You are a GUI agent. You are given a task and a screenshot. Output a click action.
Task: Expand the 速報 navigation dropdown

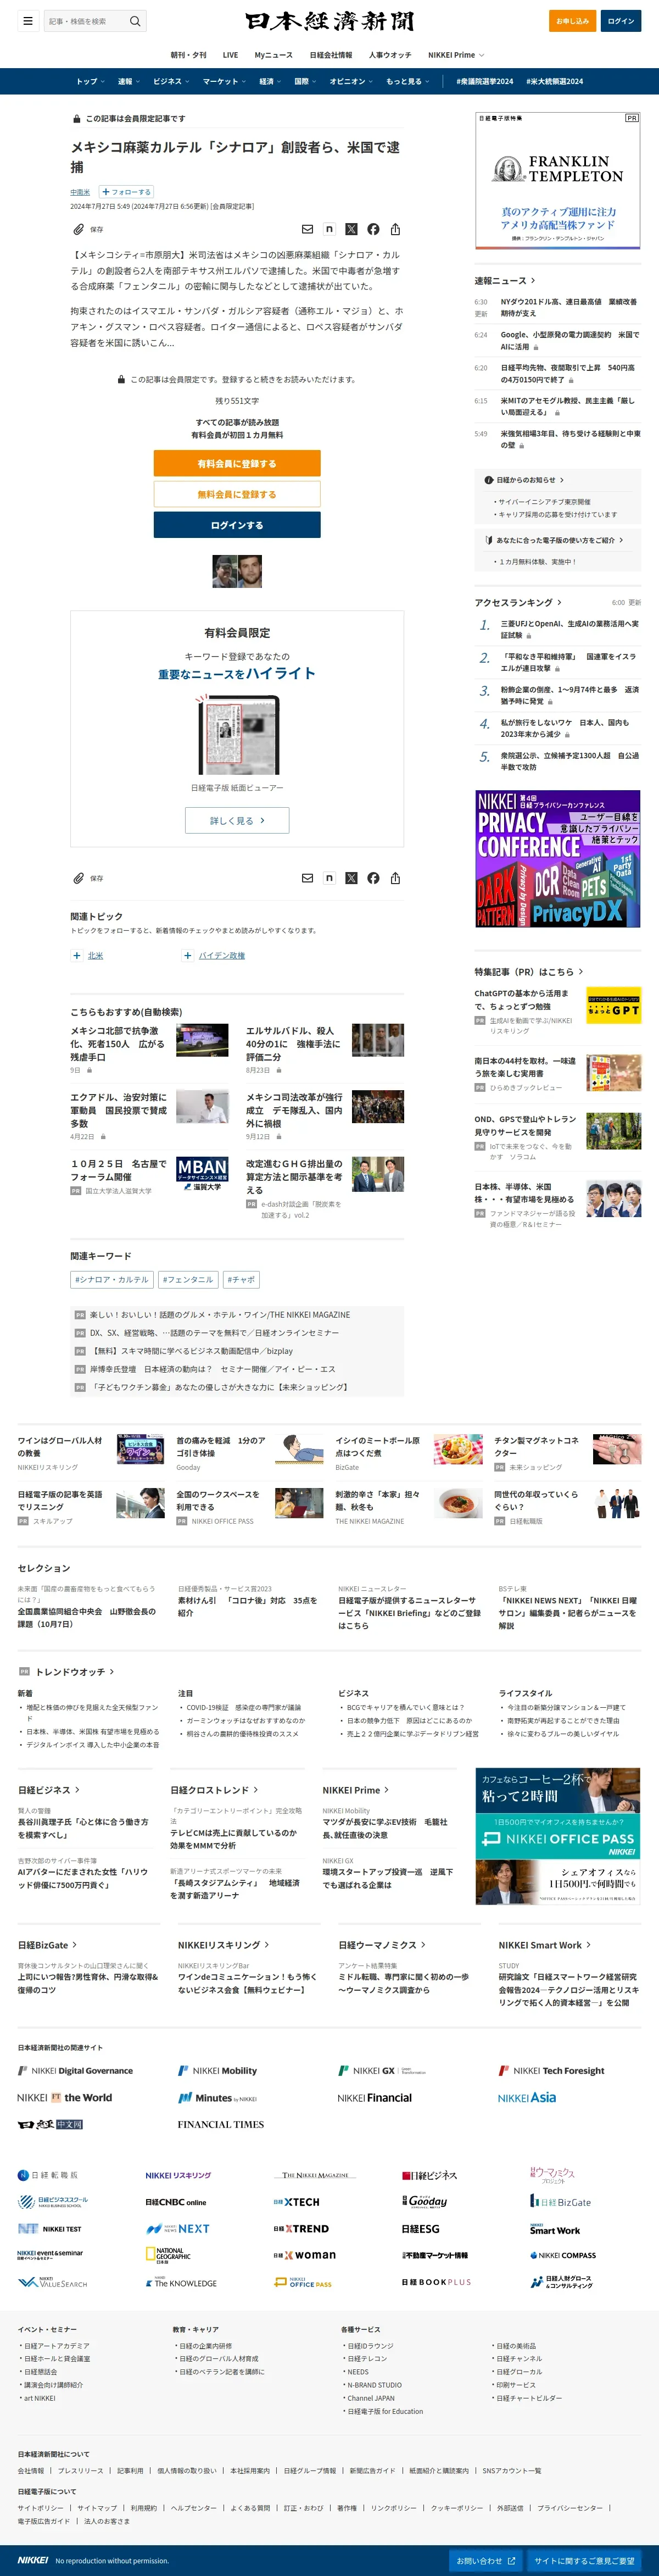click(x=128, y=81)
